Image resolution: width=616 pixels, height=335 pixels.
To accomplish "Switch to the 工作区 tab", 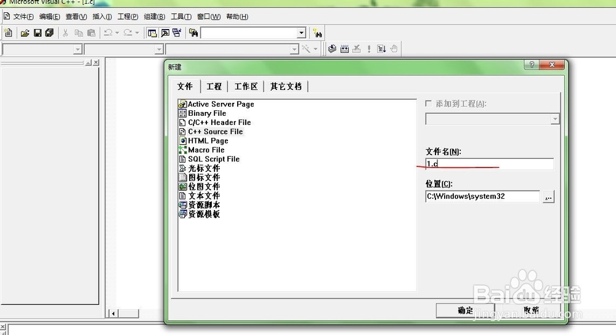I will [x=246, y=86].
